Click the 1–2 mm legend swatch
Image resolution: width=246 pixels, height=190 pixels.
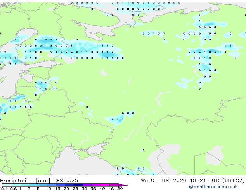click(24, 185)
